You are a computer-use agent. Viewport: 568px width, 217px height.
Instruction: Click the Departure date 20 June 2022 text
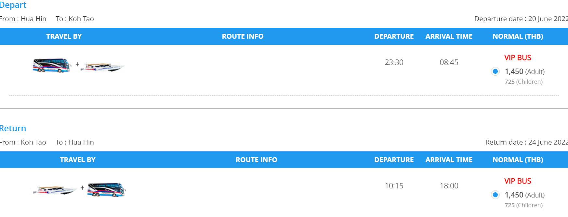pyautogui.click(x=521, y=19)
